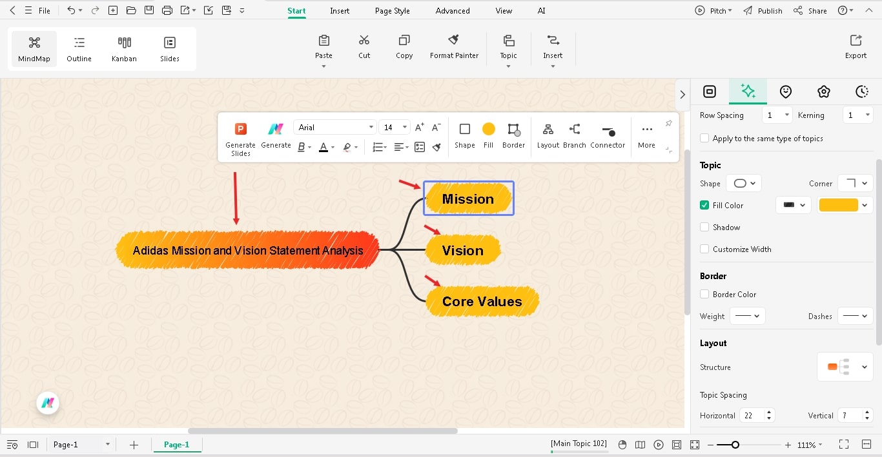Decrease font size with A- icon
This screenshot has width=882, height=457.
point(436,127)
